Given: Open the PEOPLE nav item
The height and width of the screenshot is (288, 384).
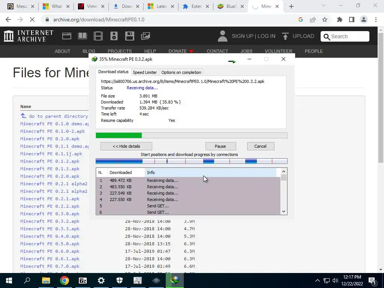Looking at the screenshot, I should point(314,51).
